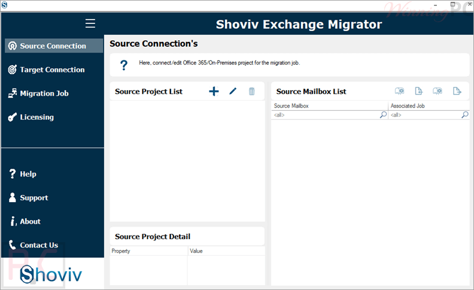Viewport: 474px width, 290px height.
Task: Open the Support page
Action: point(34,197)
